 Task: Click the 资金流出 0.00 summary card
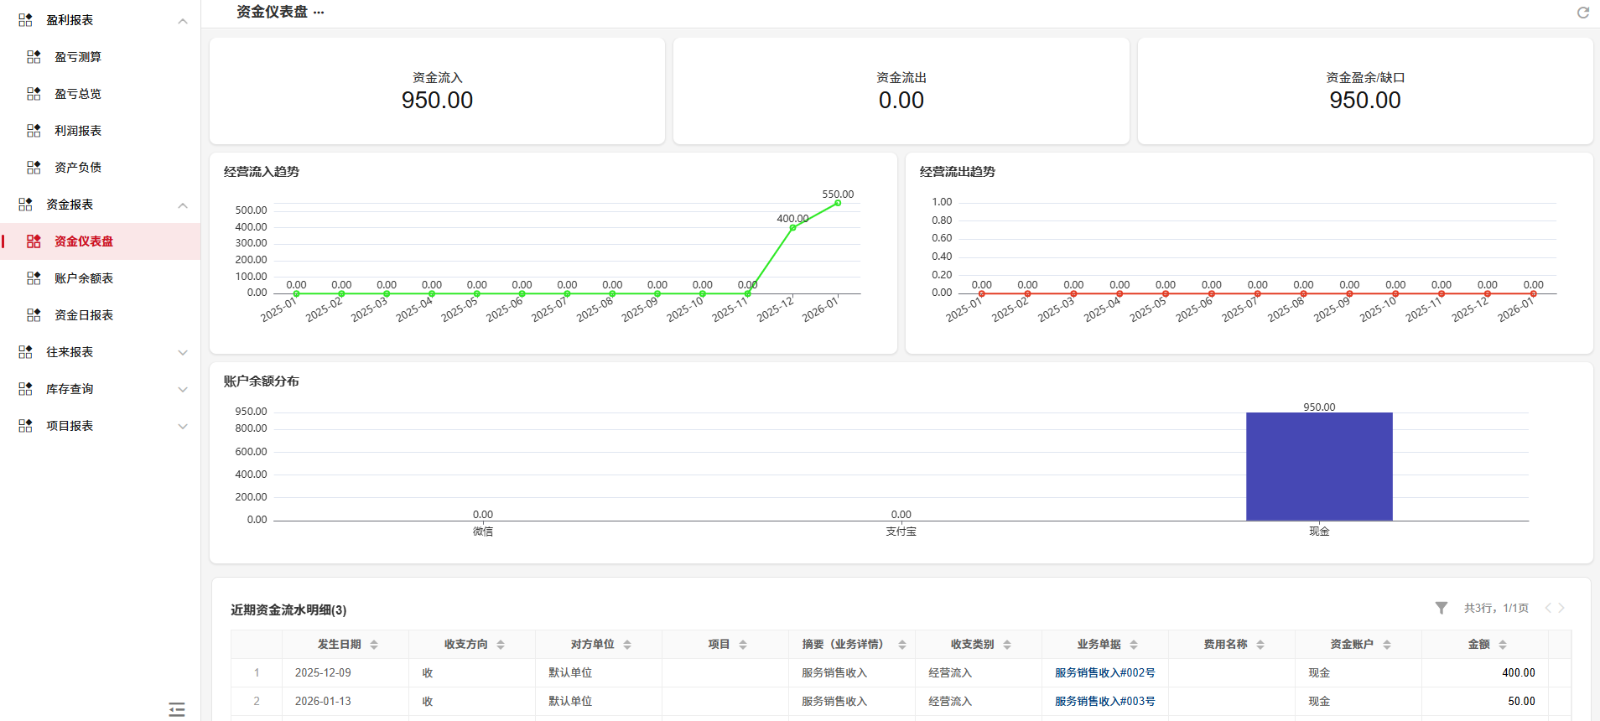[x=901, y=91]
